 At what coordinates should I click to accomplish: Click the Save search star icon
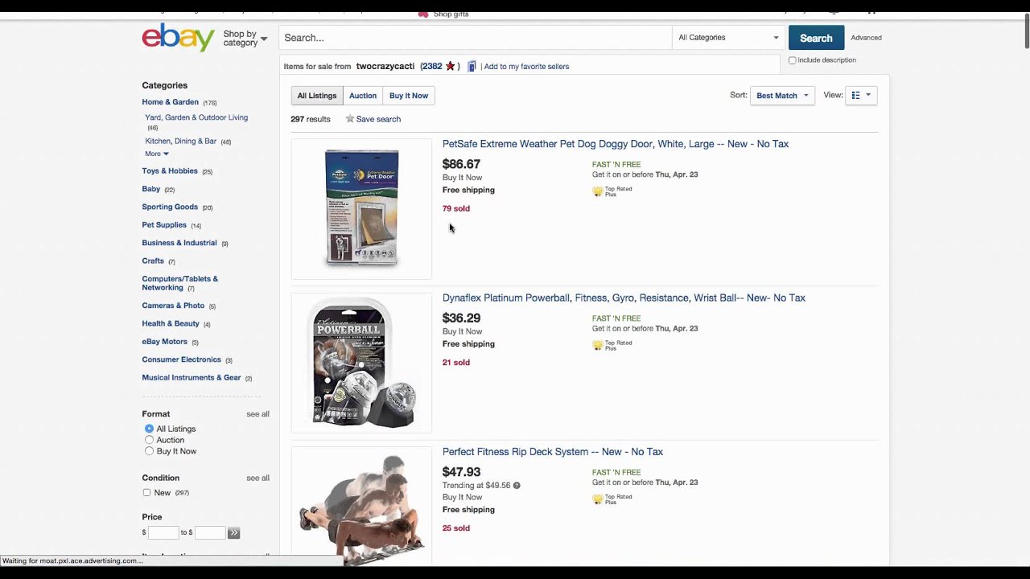(350, 119)
